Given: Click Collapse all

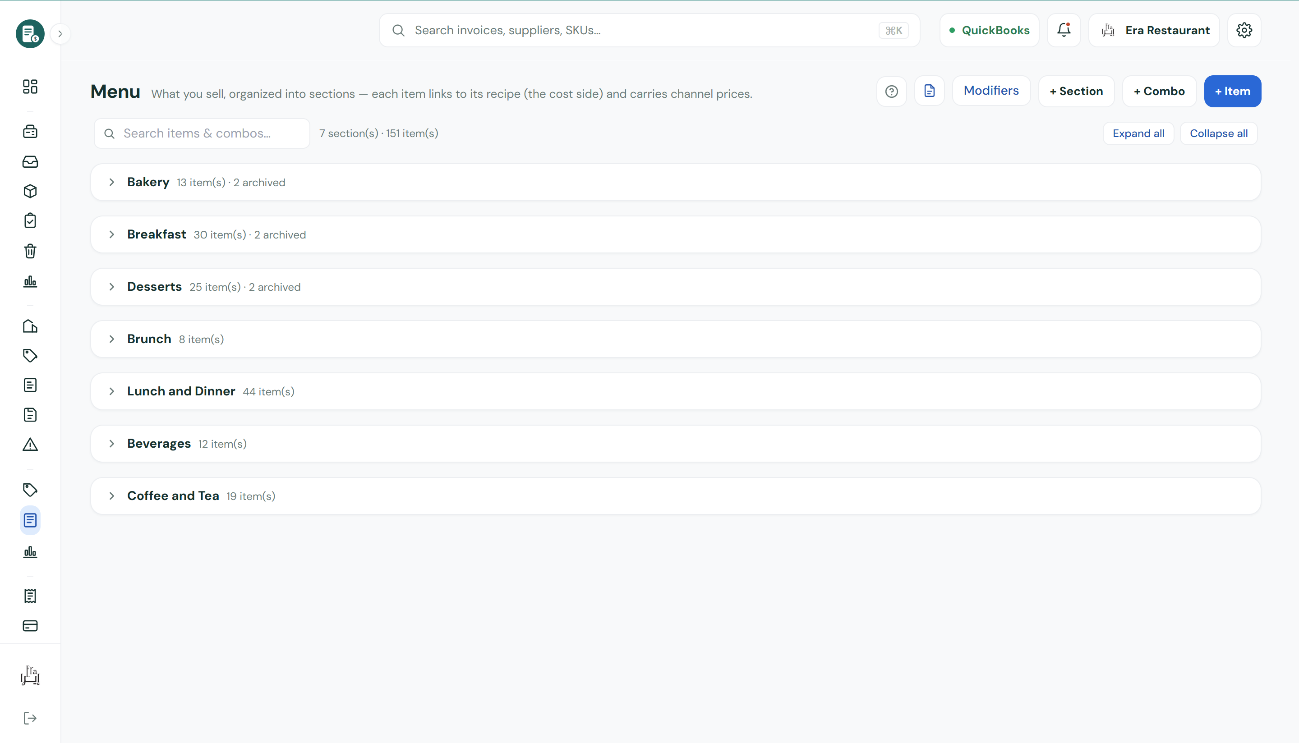Looking at the screenshot, I should point(1218,133).
